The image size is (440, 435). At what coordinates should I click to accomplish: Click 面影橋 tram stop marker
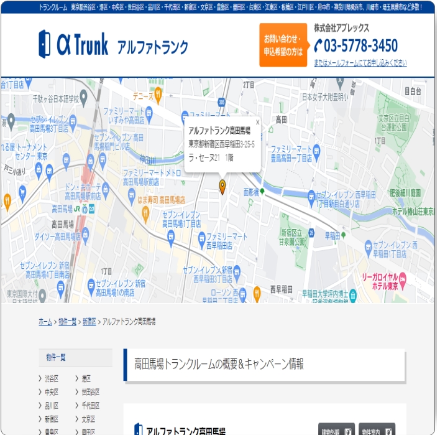(262, 192)
